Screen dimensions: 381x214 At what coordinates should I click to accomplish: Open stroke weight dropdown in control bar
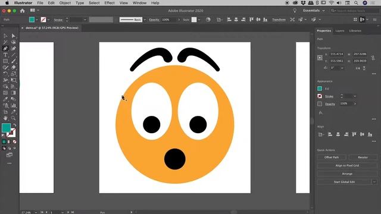click(85, 20)
